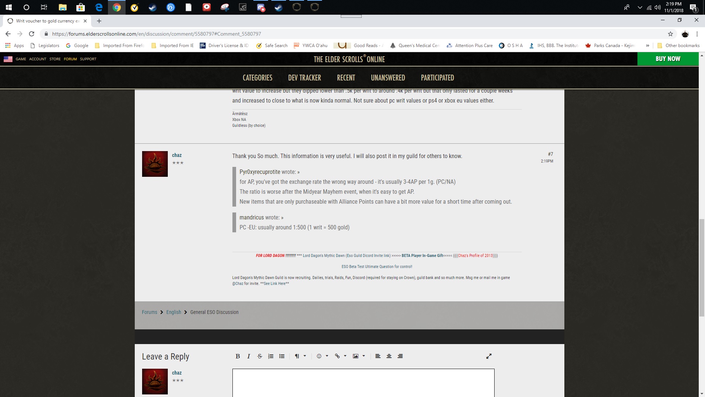Insert an ordered numbered list
The width and height of the screenshot is (705, 397).
click(x=271, y=356)
